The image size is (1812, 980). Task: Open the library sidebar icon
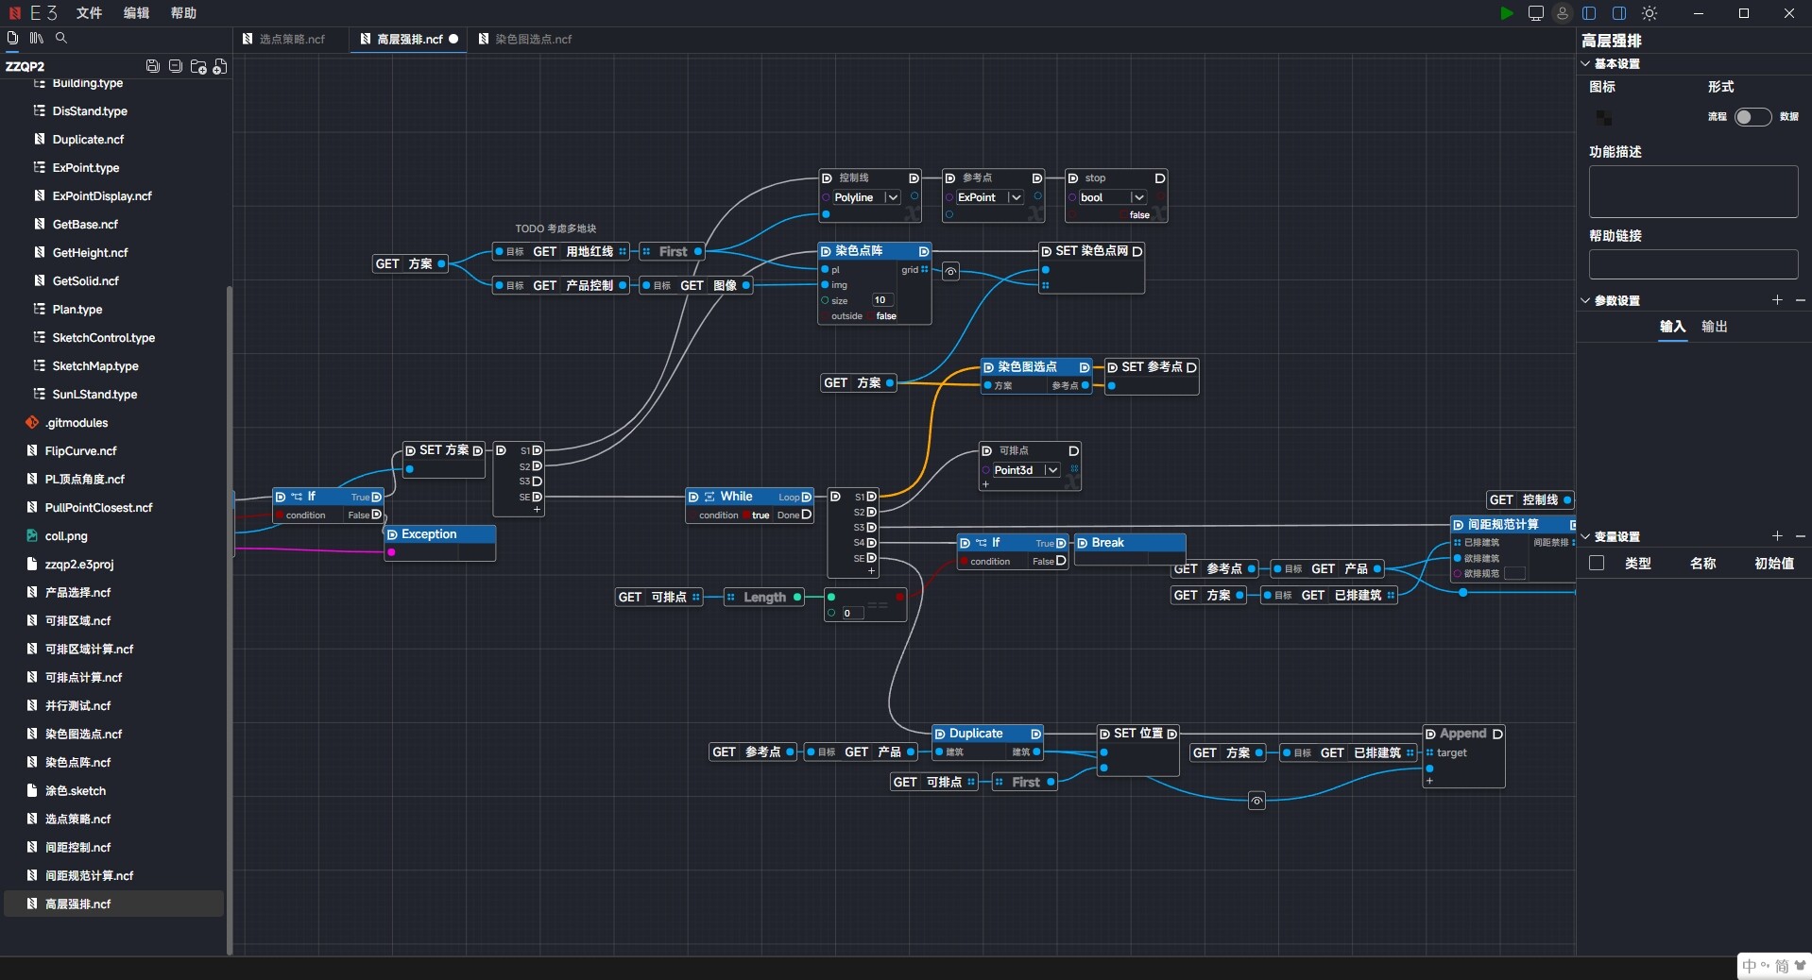(x=37, y=38)
